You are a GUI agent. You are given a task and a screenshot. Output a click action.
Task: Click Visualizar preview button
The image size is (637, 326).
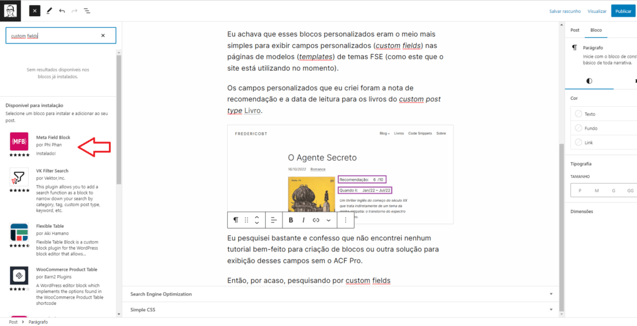point(597,11)
